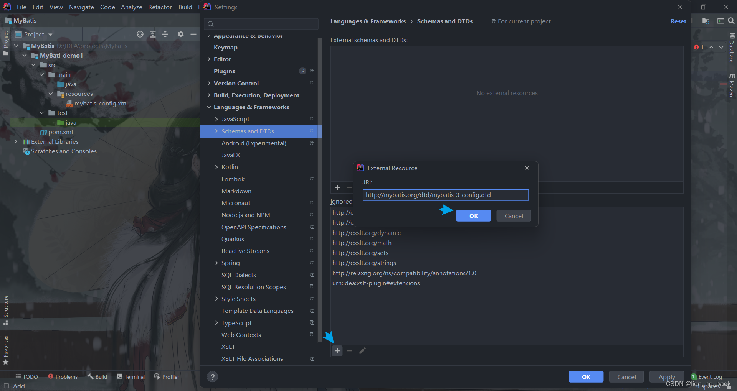Breadcrumb: go to Languages & Frameworks
Screen dimensions: 737x391
click(x=368, y=21)
